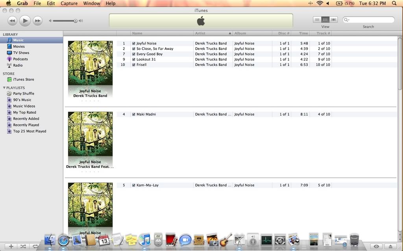Skip to the next track
Viewport: 403px width, 251px height.
coord(37,21)
